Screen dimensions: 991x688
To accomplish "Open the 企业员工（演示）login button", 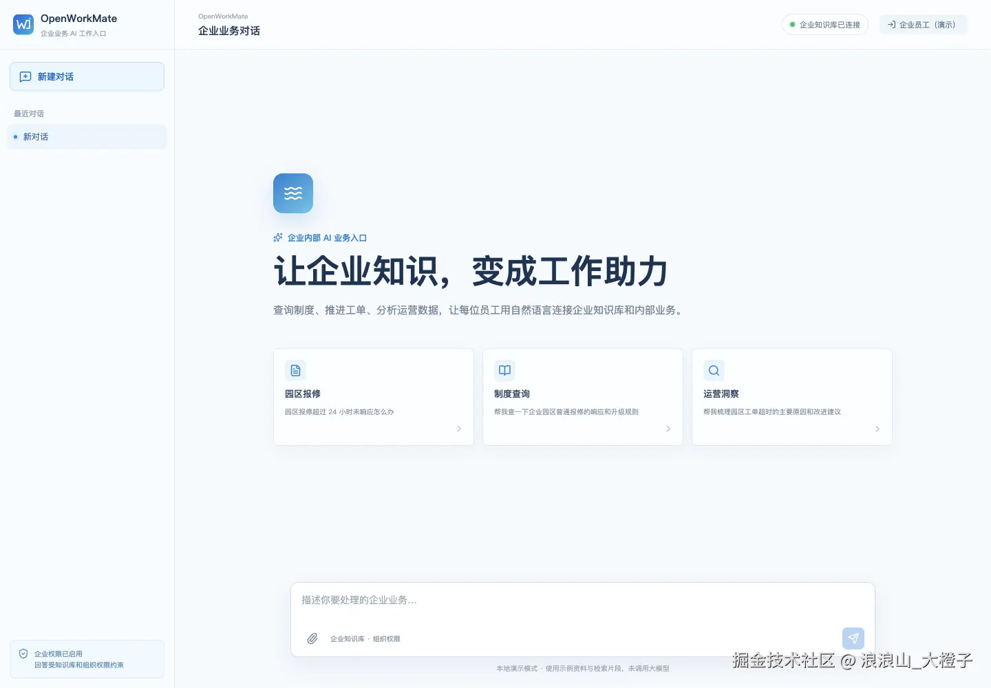I will coord(924,25).
